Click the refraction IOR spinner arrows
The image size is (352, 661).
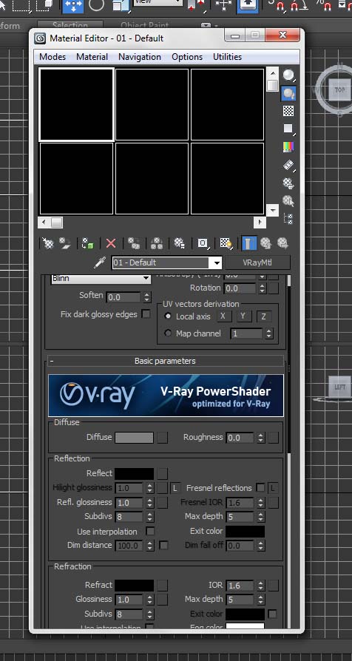(261, 586)
